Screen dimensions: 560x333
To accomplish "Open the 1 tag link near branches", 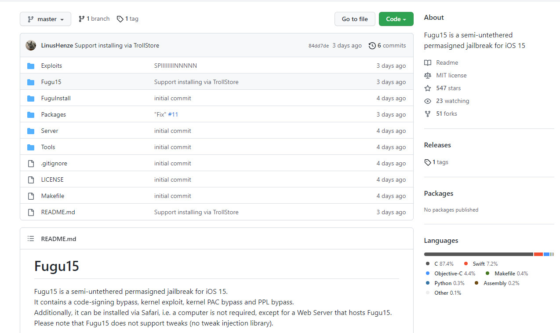I will [127, 19].
